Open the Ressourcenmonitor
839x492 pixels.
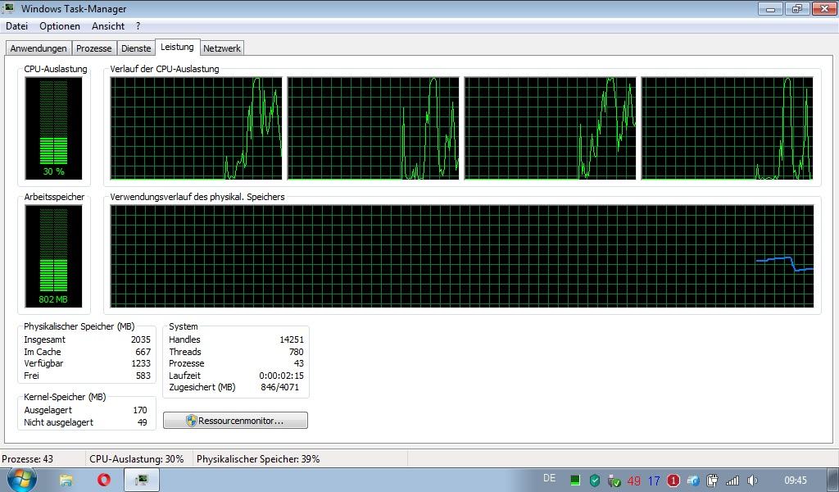click(235, 421)
